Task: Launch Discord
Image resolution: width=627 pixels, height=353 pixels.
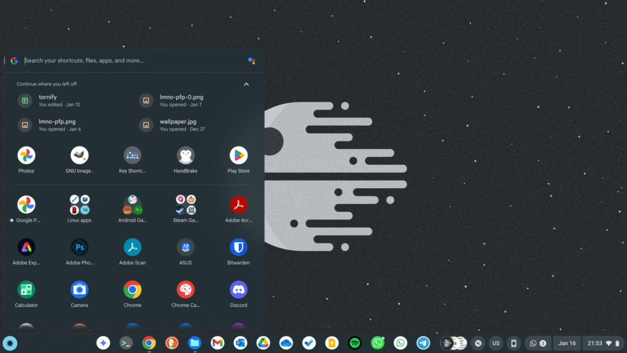Action: point(238,290)
